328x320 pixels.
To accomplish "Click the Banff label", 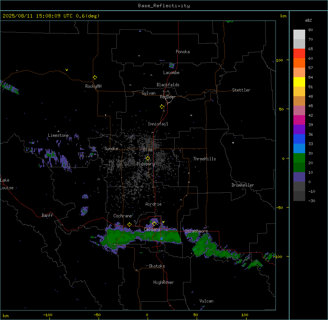I will point(47,215).
